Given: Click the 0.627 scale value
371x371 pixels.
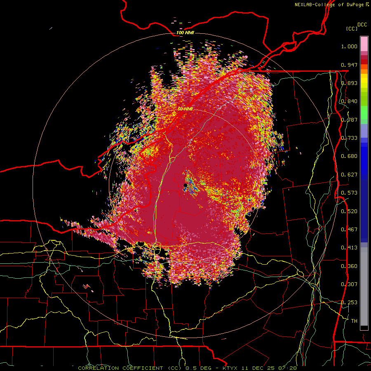Looking at the screenshot, I should pos(349,175).
